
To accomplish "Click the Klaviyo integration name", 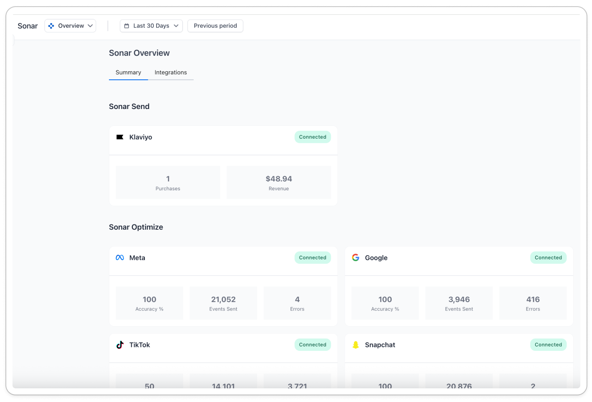I will [141, 137].
